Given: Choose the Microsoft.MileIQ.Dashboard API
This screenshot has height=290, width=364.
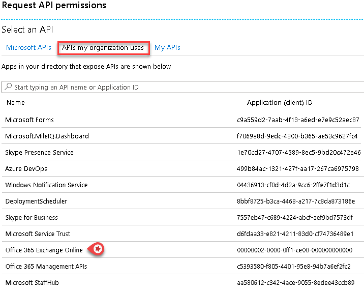Looking at the screenshot, I should [47, 136].
